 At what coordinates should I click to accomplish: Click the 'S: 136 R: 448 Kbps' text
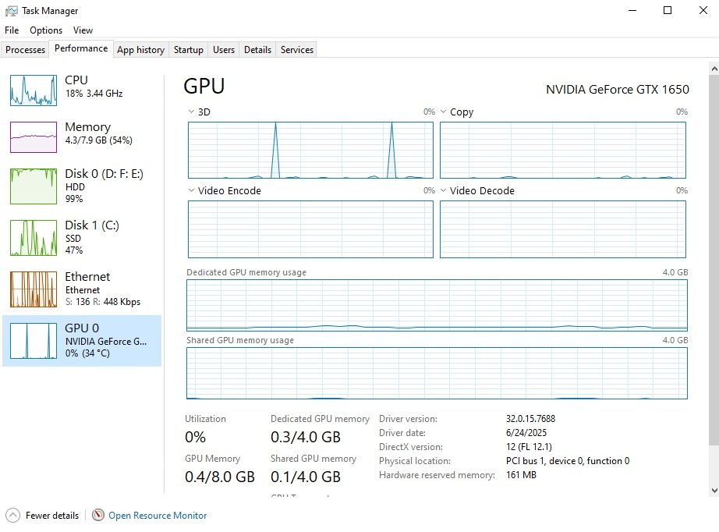tap(103, 302)
